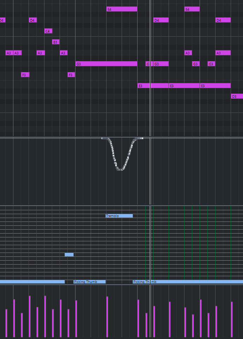Click the first E3 note after long G3

click(143, 86)
